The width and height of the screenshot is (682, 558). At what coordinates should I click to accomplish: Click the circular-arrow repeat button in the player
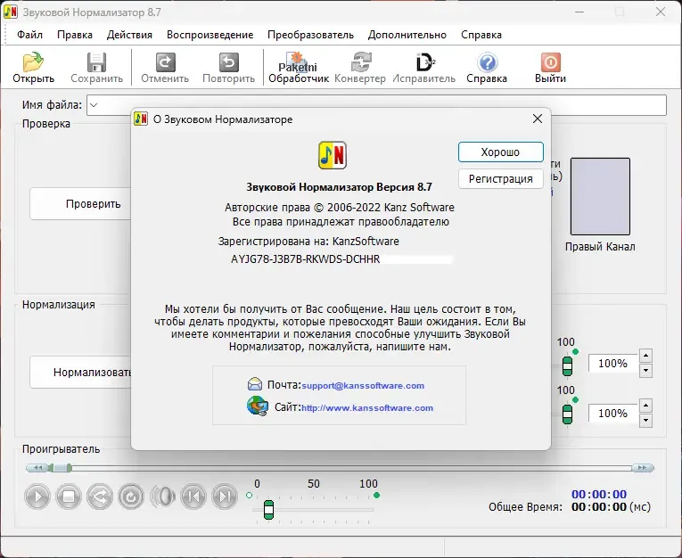(x=131, y=496)
